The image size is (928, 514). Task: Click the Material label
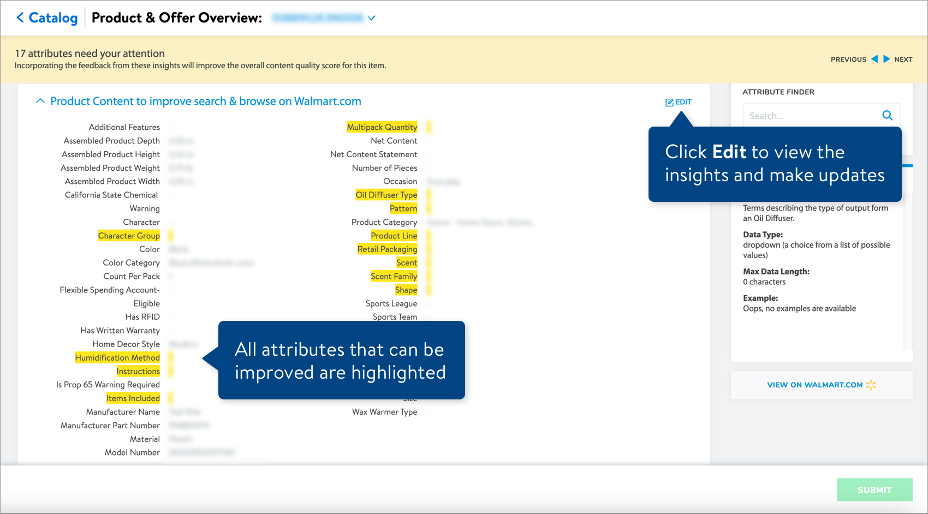pos(145,439)
